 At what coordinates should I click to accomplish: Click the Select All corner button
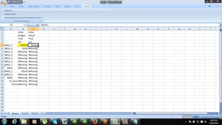point(2,29)
